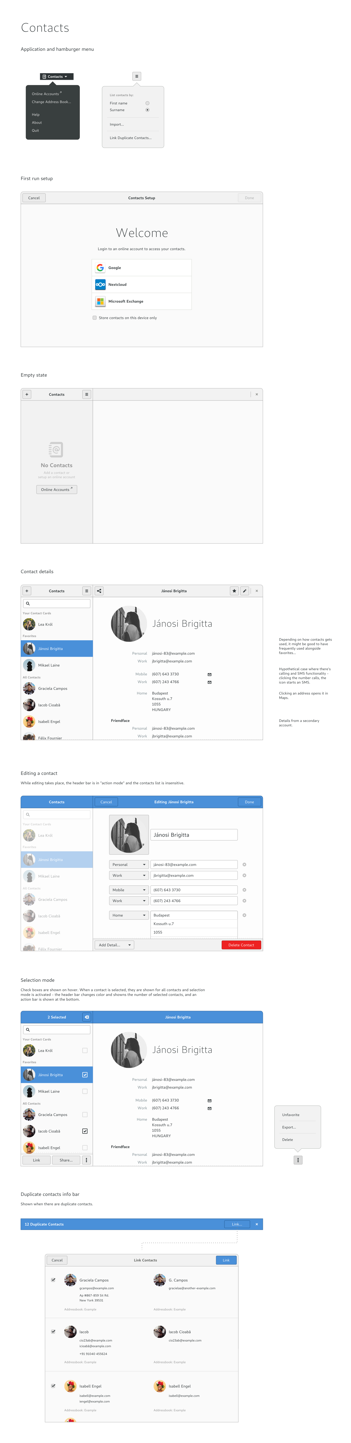
Task: Click SMS icon next to Work number in Contact details
Action: coord(209,682)
